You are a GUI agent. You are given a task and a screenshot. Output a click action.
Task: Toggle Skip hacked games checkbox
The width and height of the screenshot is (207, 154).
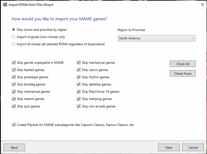tap(14, 70)
